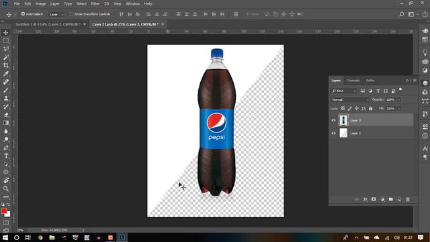The width and height of the screenshot is (430, 242).
Task: Open the search icon in options bar
Action: tap(402, 14)
